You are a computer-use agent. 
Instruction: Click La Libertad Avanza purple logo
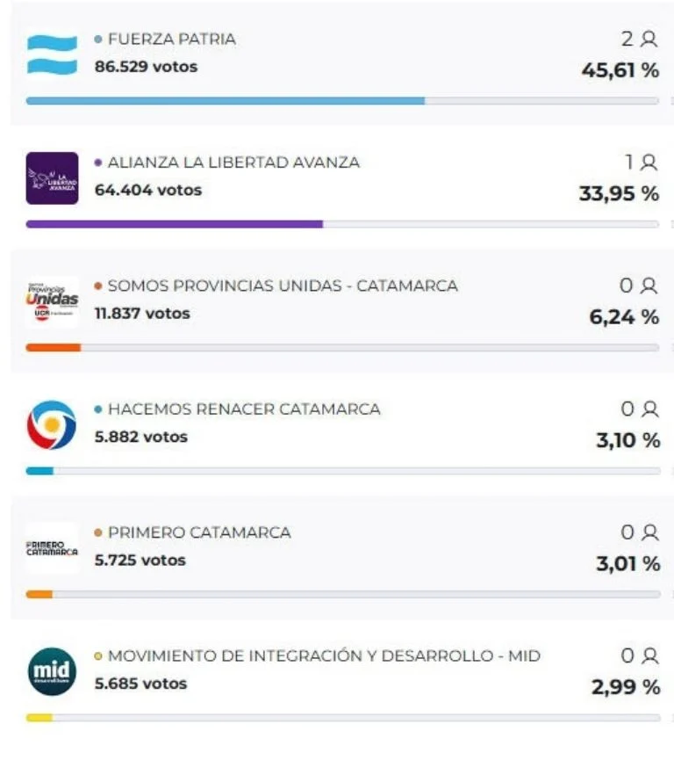tap(52, 177)
